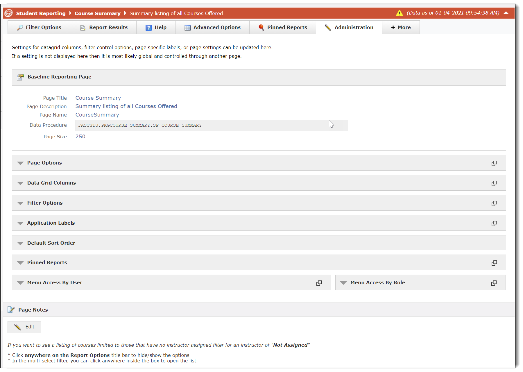This screenshot has width=523, height=372.
Task: Pop out the Menu Access By Role panel
Action: pos(494,283)
